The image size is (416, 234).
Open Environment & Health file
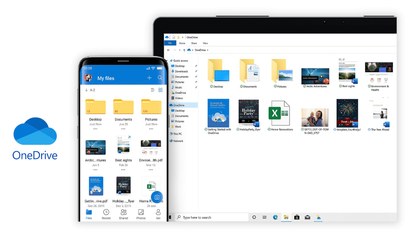[379, 77]
